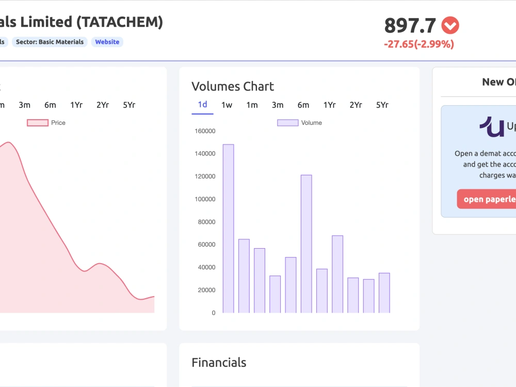The image size is (516, 387).
Task: Click the volume bar reaching about 121000
Action: (x=307, y=244)
